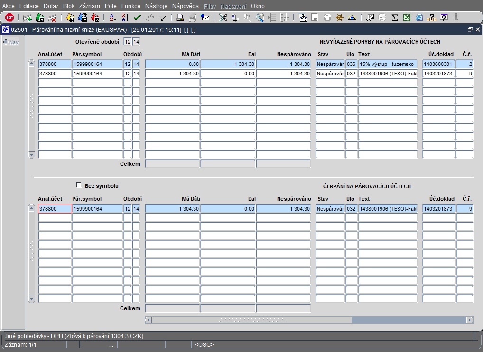Click the horizontal scrollbar left arrow
This screenshot has height=352, width=483.
(149, 320)
